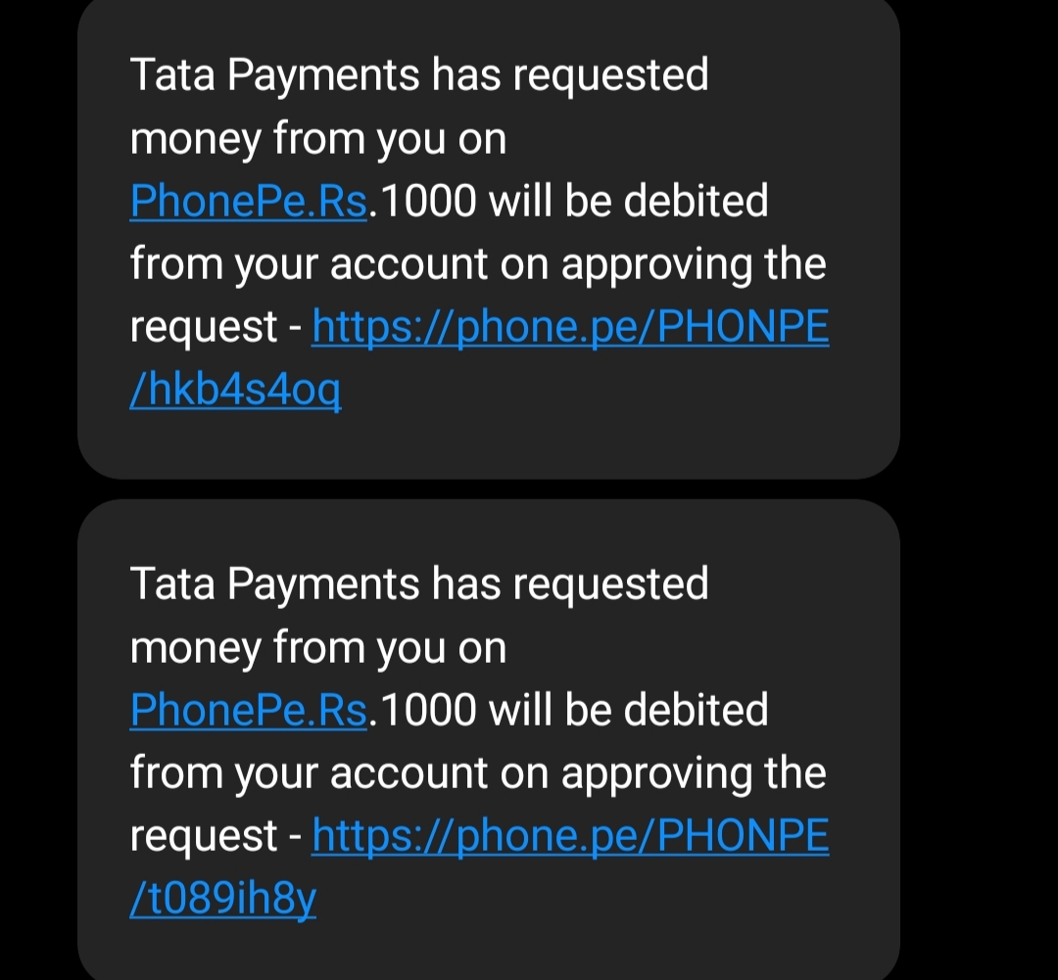Open the phone.pe link ending in t089ih8y
Image resolution: width=1058 pixels, height=980 pixels.
point(570,838)
